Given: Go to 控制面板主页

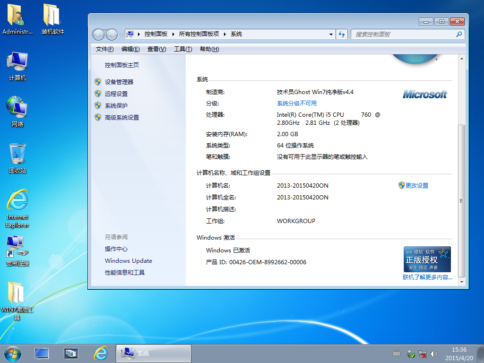Looking at the screenshot, I should (122, 65).
